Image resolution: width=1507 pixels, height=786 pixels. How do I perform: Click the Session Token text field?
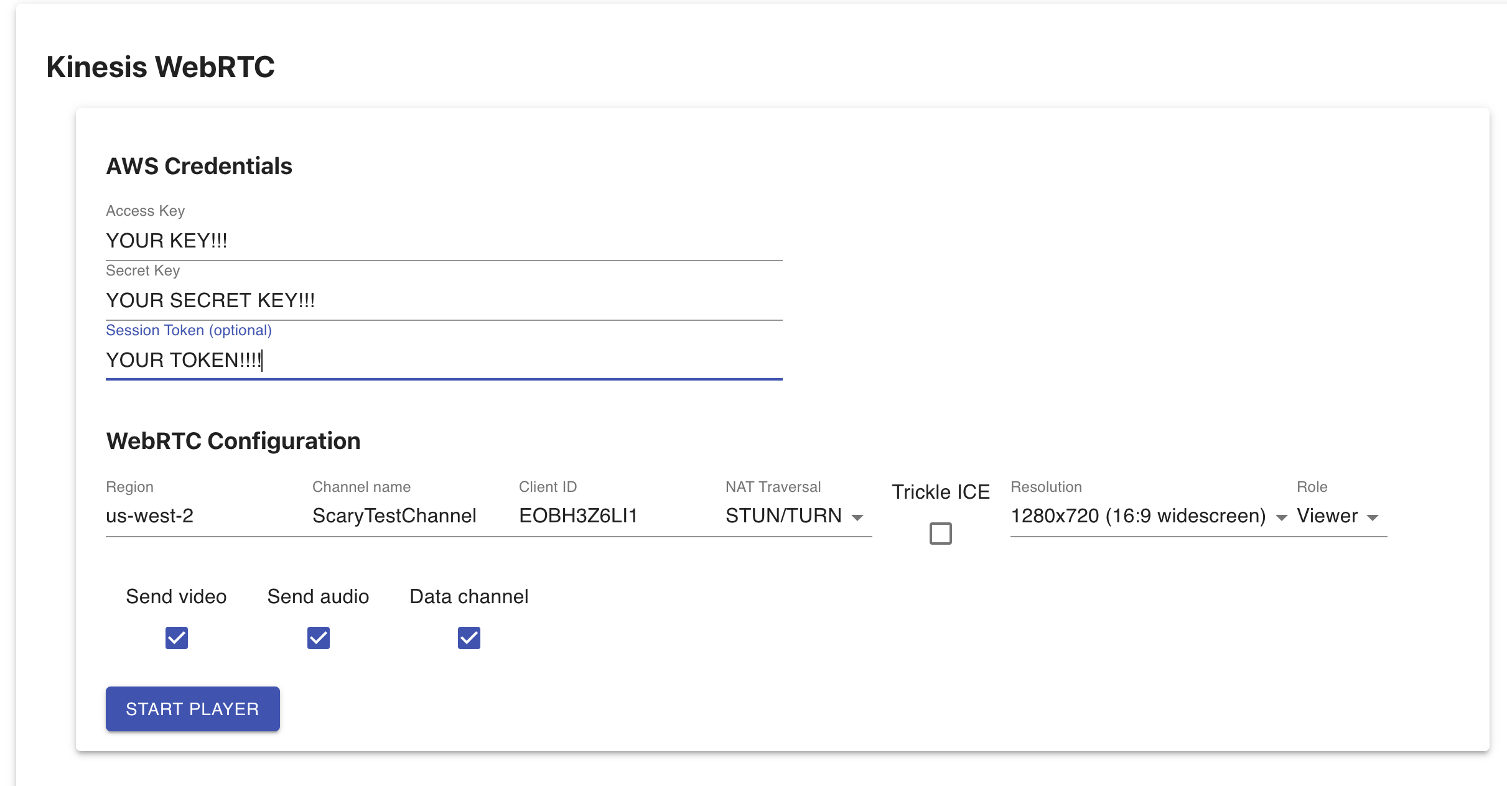(444, 360)
